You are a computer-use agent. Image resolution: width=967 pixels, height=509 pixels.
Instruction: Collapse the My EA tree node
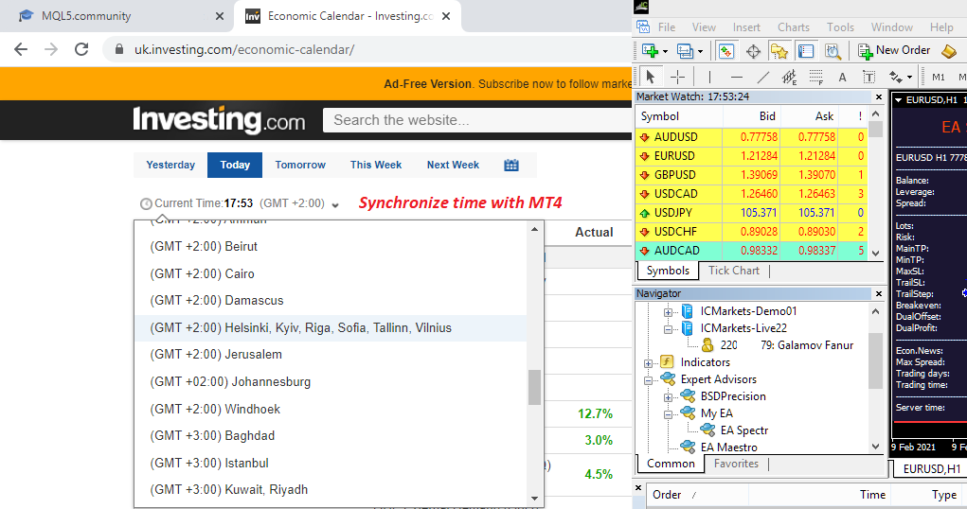point(668,414)
